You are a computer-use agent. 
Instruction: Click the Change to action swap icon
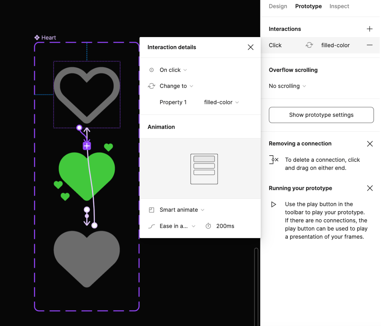(x=152, y=86)
